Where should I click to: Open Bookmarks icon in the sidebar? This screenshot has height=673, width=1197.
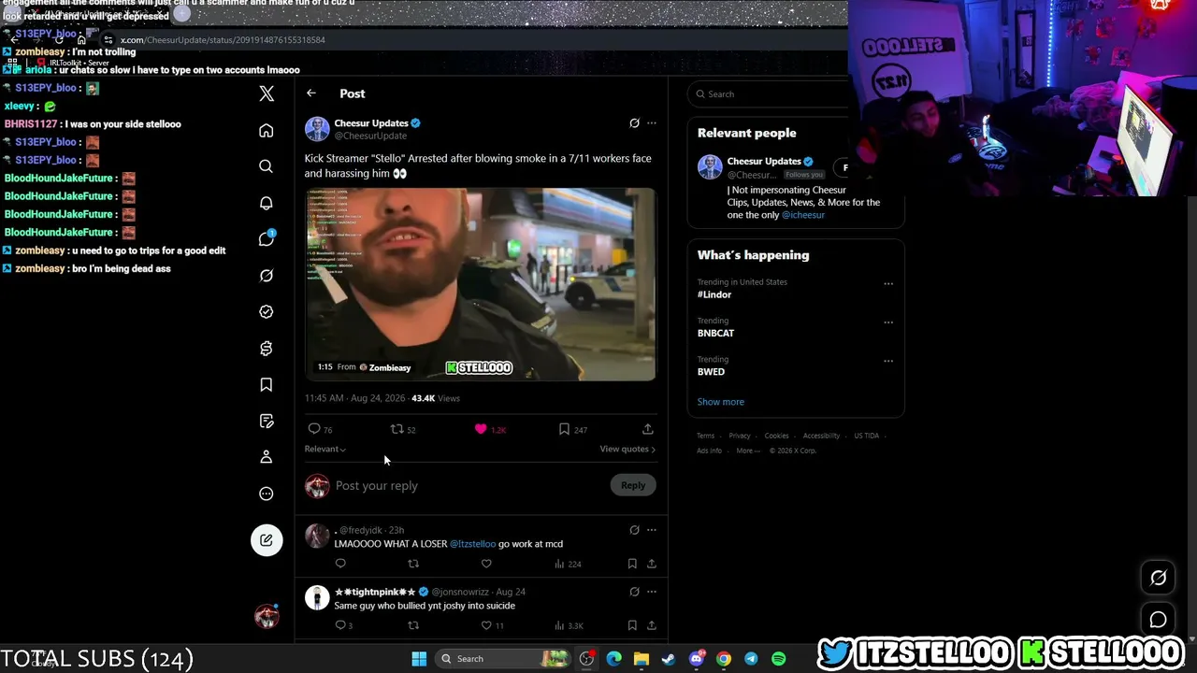click(267, 384)
